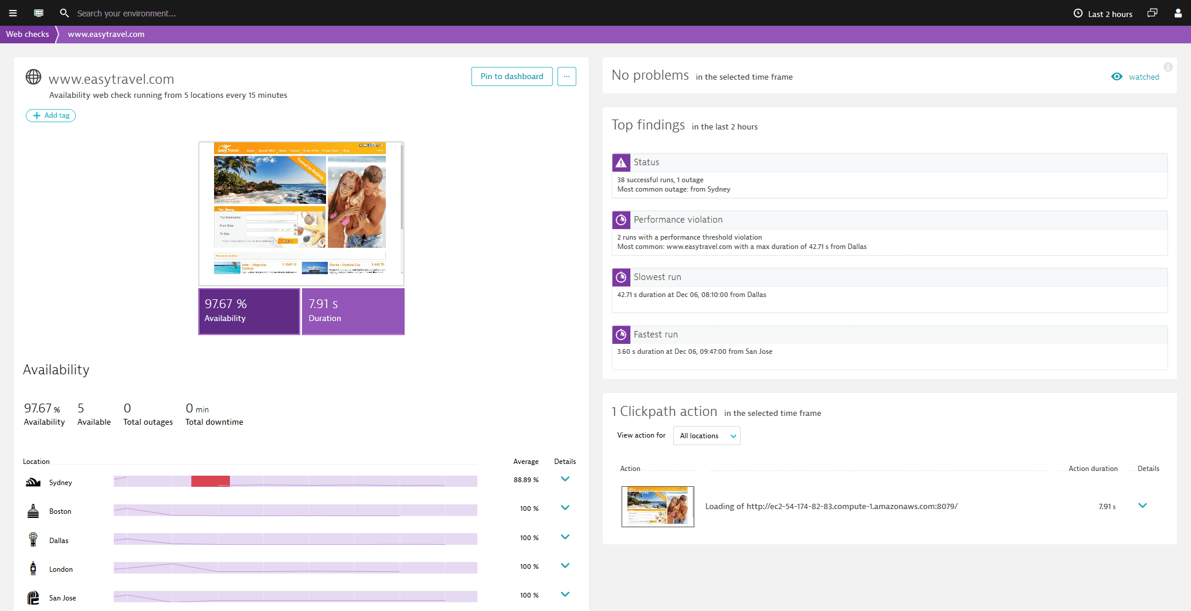Click the Add tag button

[x=51, y=115]
